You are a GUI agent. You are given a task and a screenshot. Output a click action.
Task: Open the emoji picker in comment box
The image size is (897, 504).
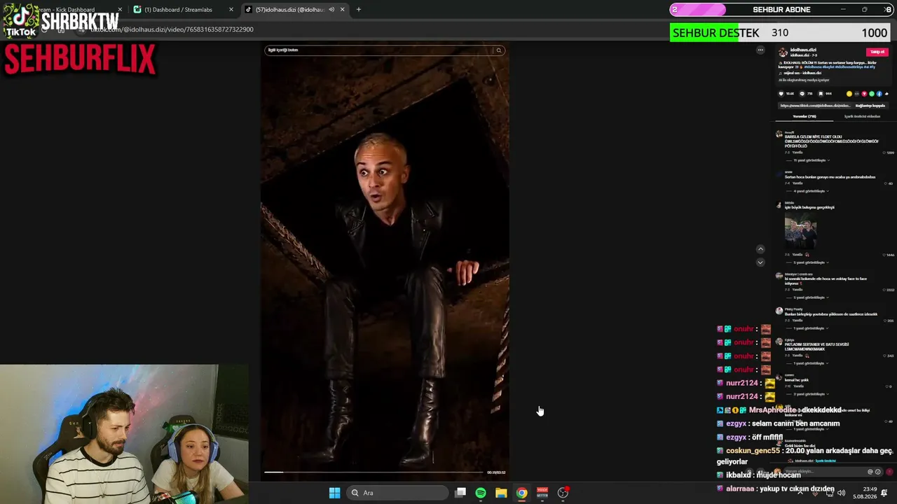(877, 472)
